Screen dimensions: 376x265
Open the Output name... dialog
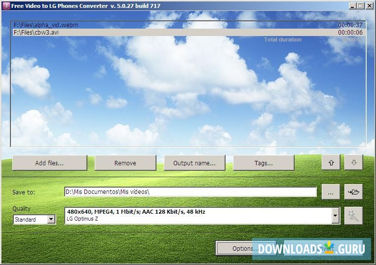(x=194, y=163)
